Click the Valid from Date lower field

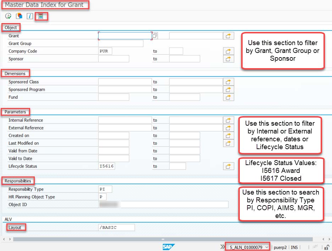click(x=114, y=151)
